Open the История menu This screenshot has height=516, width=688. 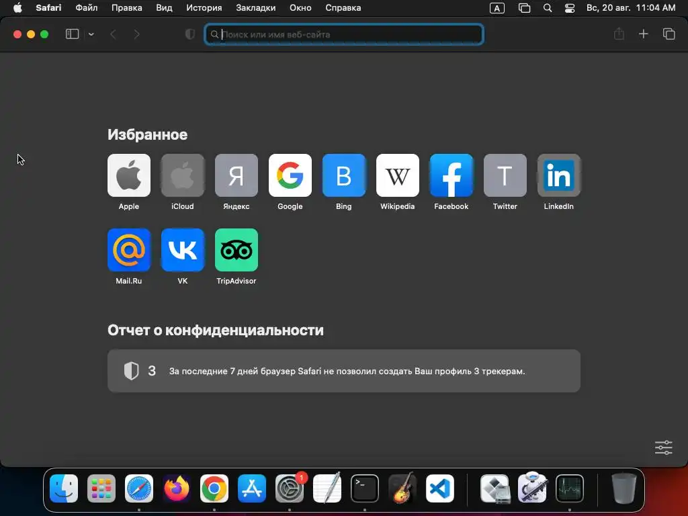coord(204,8)
